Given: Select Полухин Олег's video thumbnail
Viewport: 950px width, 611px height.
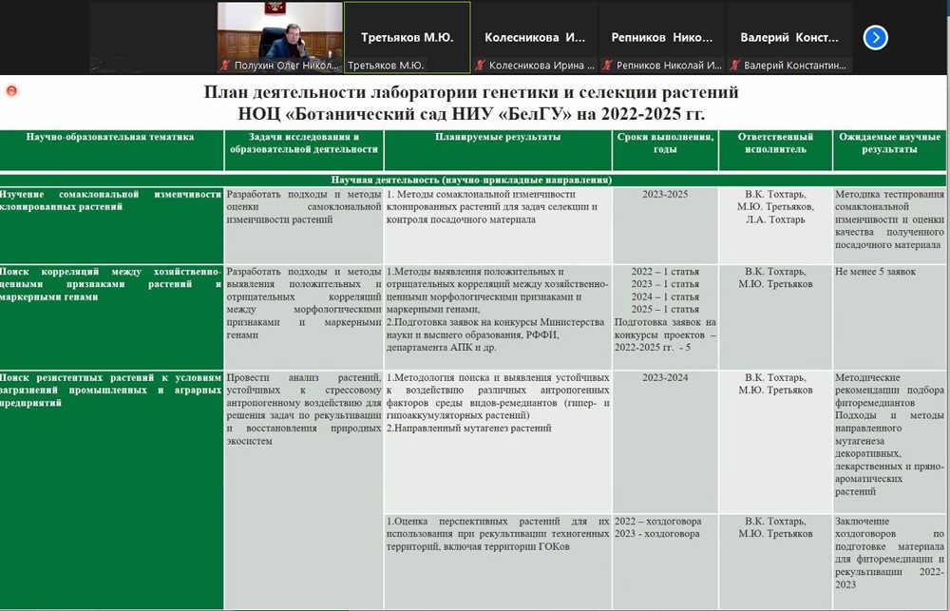Looking at the screenshot, I should tap(279, 32).
